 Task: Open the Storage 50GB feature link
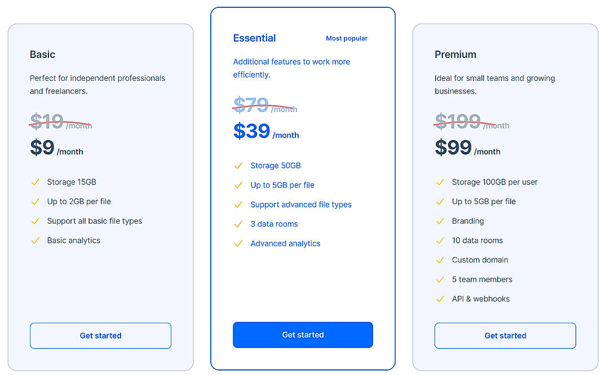click(276, 165)
